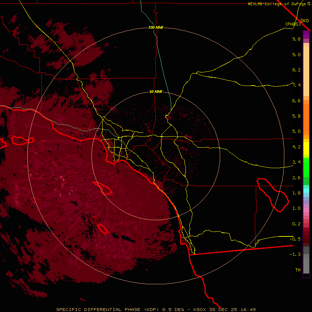Image resolution: width=312 pixels, height=312 pixels.
Task: Select the 4.2 scale value
Action: coord(296,147)
